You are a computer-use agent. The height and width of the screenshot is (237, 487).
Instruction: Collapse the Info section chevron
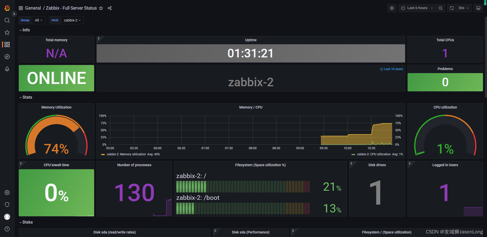coord(21,30)
